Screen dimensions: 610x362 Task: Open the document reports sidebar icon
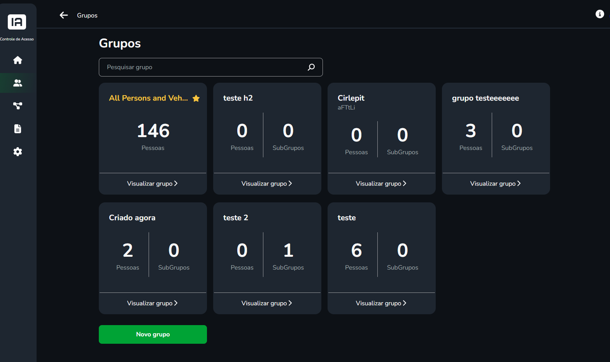click(18, 129)
